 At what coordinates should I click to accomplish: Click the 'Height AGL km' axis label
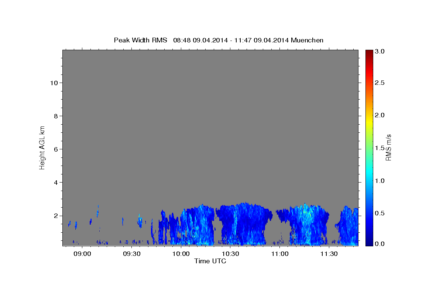coord(42,147)
